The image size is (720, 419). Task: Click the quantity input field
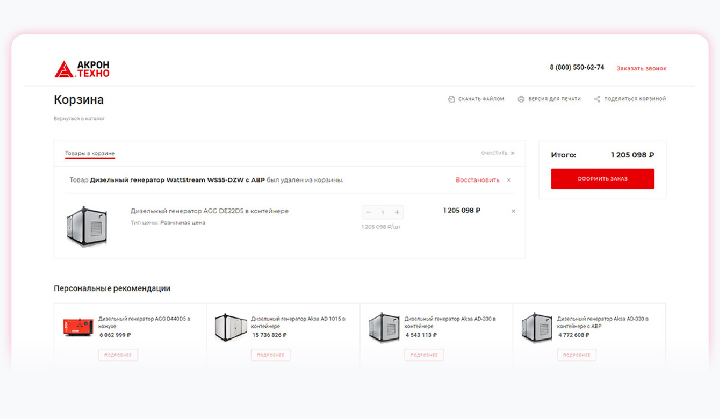tap(383, 212)
